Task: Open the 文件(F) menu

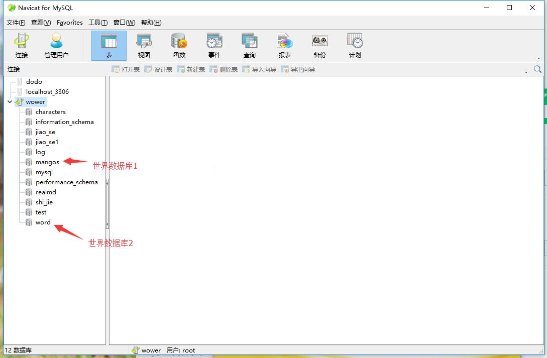Action: click(x=16, y=22)
